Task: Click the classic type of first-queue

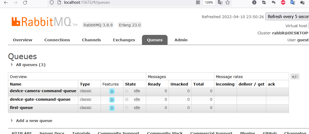Action: point(86,108)
